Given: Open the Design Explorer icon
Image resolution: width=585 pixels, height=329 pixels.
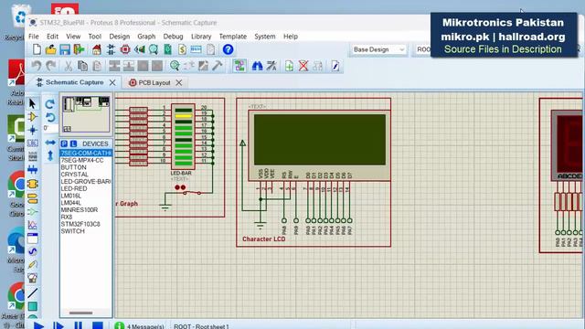Looking at the screenshot, I should coord(168,49).
